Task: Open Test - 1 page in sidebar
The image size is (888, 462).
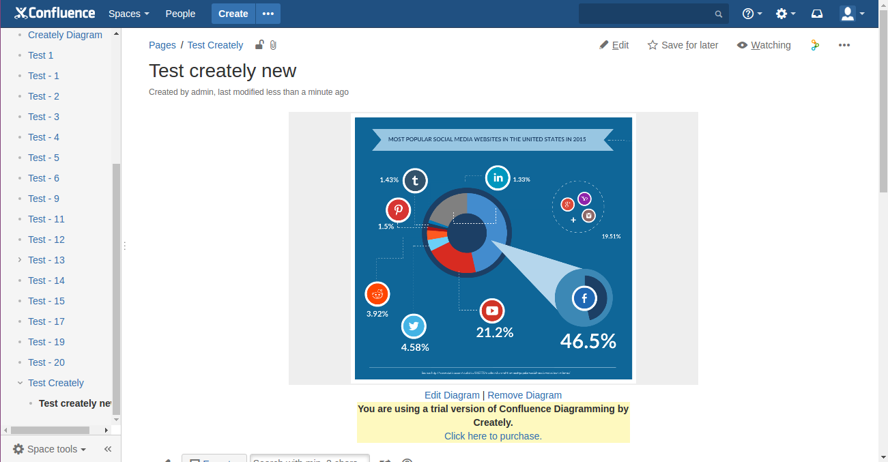Action: [x=44, y=76]
